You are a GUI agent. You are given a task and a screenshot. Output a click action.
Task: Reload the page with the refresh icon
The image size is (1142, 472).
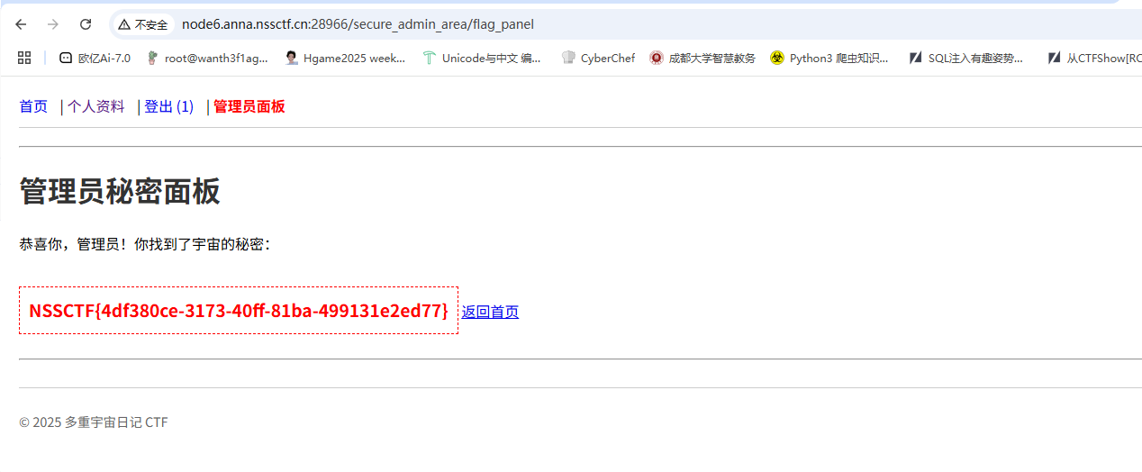coord(86,24)
